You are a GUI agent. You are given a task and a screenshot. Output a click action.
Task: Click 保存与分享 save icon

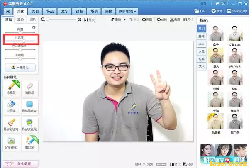237,11
